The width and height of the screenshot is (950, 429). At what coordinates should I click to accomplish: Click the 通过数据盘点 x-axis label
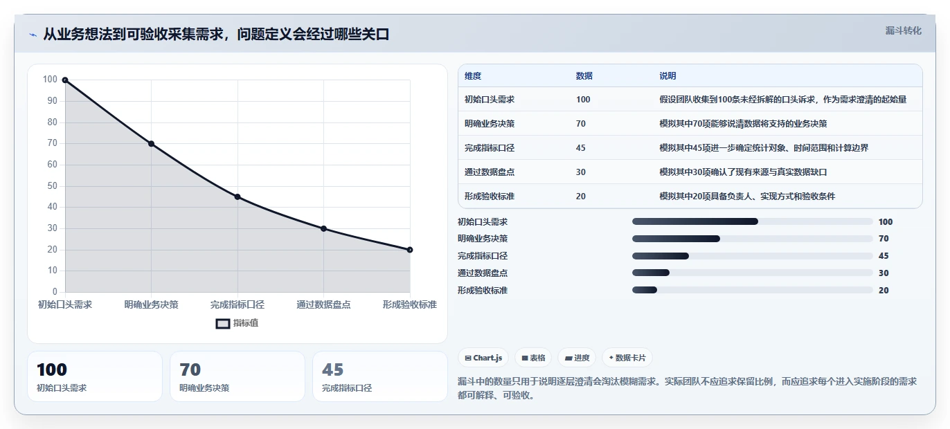(323, 304)
